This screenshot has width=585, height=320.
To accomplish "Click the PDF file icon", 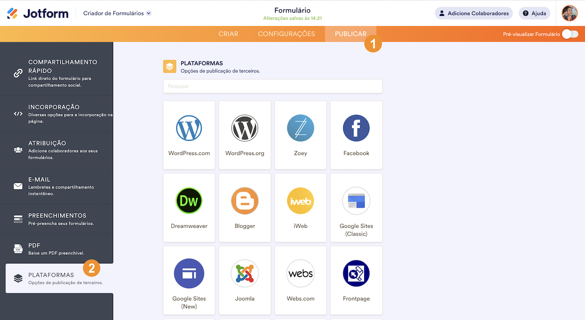I will [18, 249].
